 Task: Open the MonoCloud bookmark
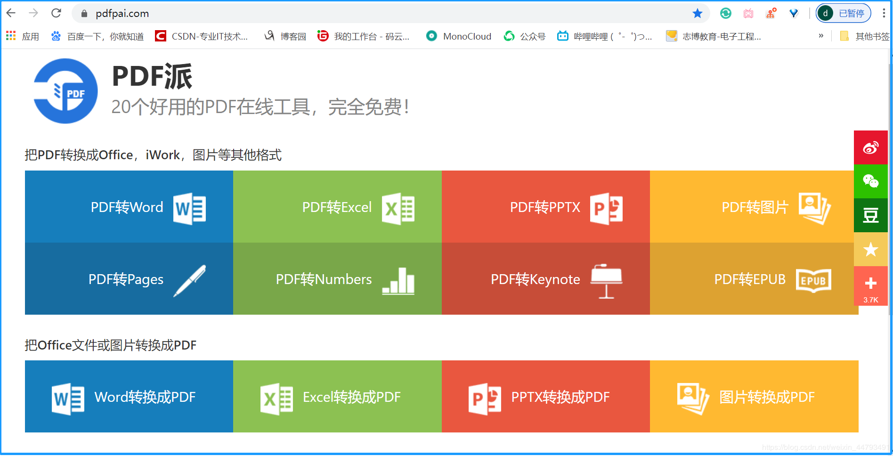[x=458, y=36]
